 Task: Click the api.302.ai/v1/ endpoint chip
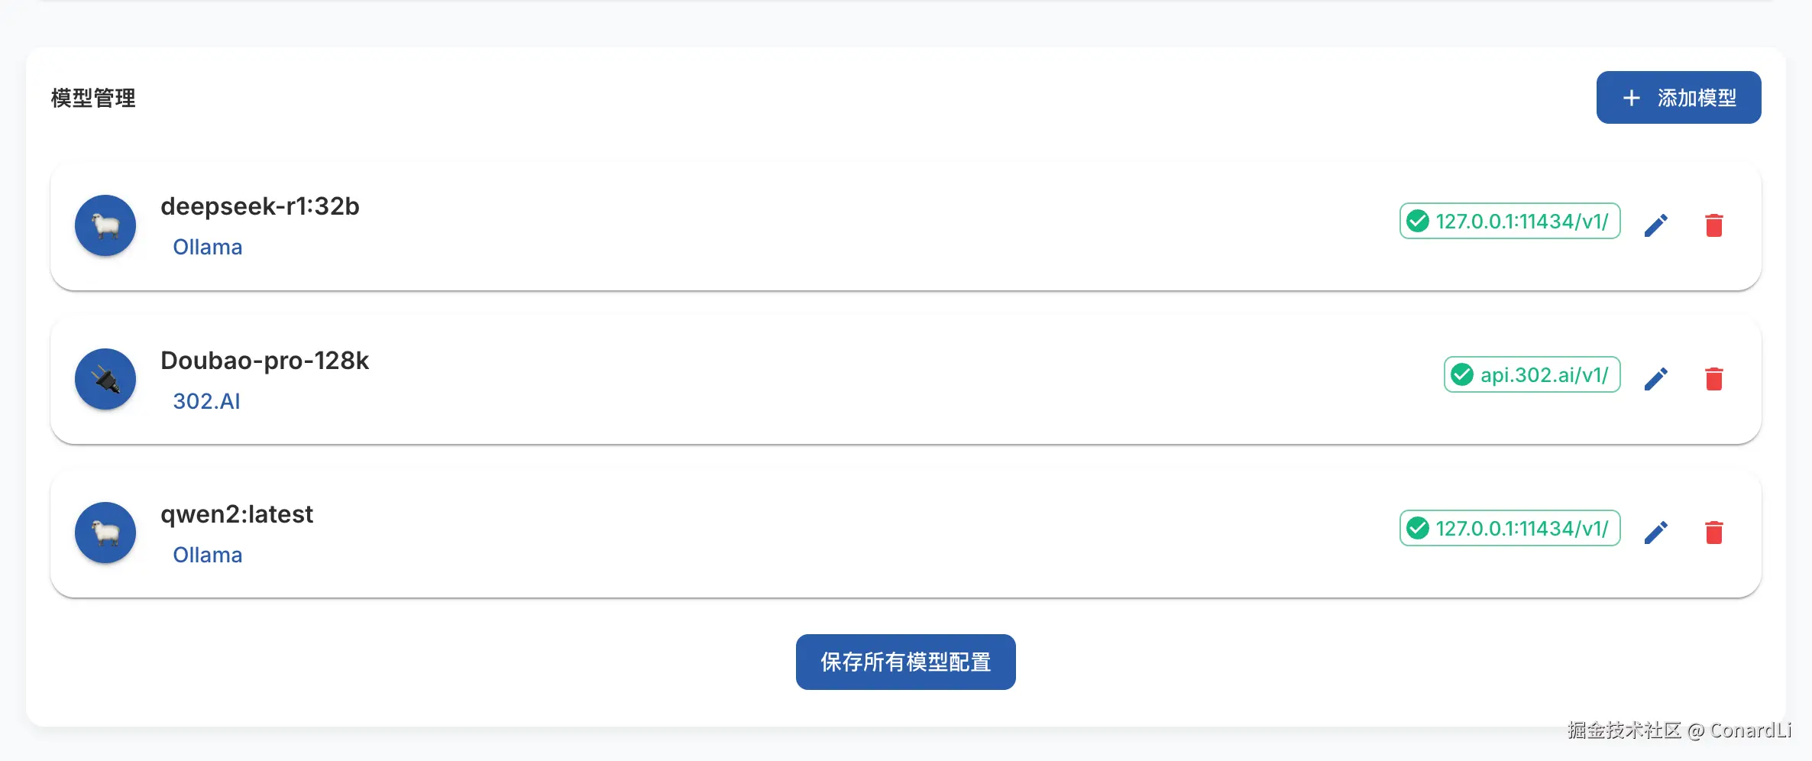tap(1532, 375)
